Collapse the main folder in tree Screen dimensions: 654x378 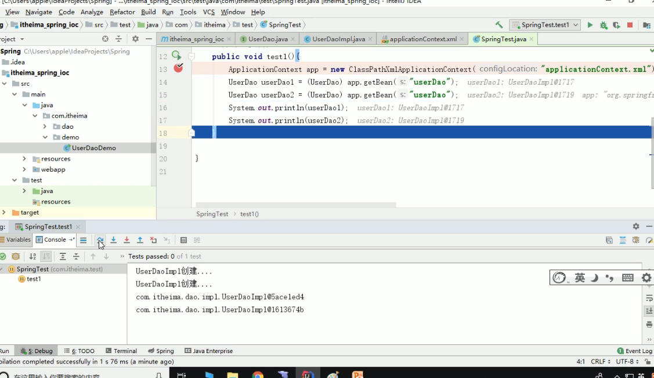(x=14, y=94)
